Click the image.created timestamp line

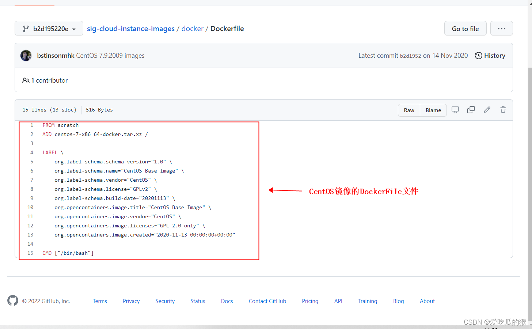[145, 235]
